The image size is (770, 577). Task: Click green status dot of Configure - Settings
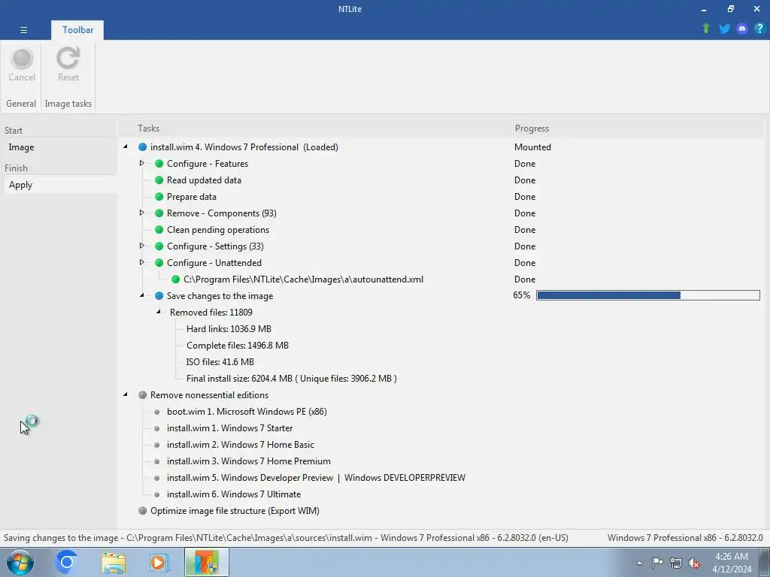[159, 246]
